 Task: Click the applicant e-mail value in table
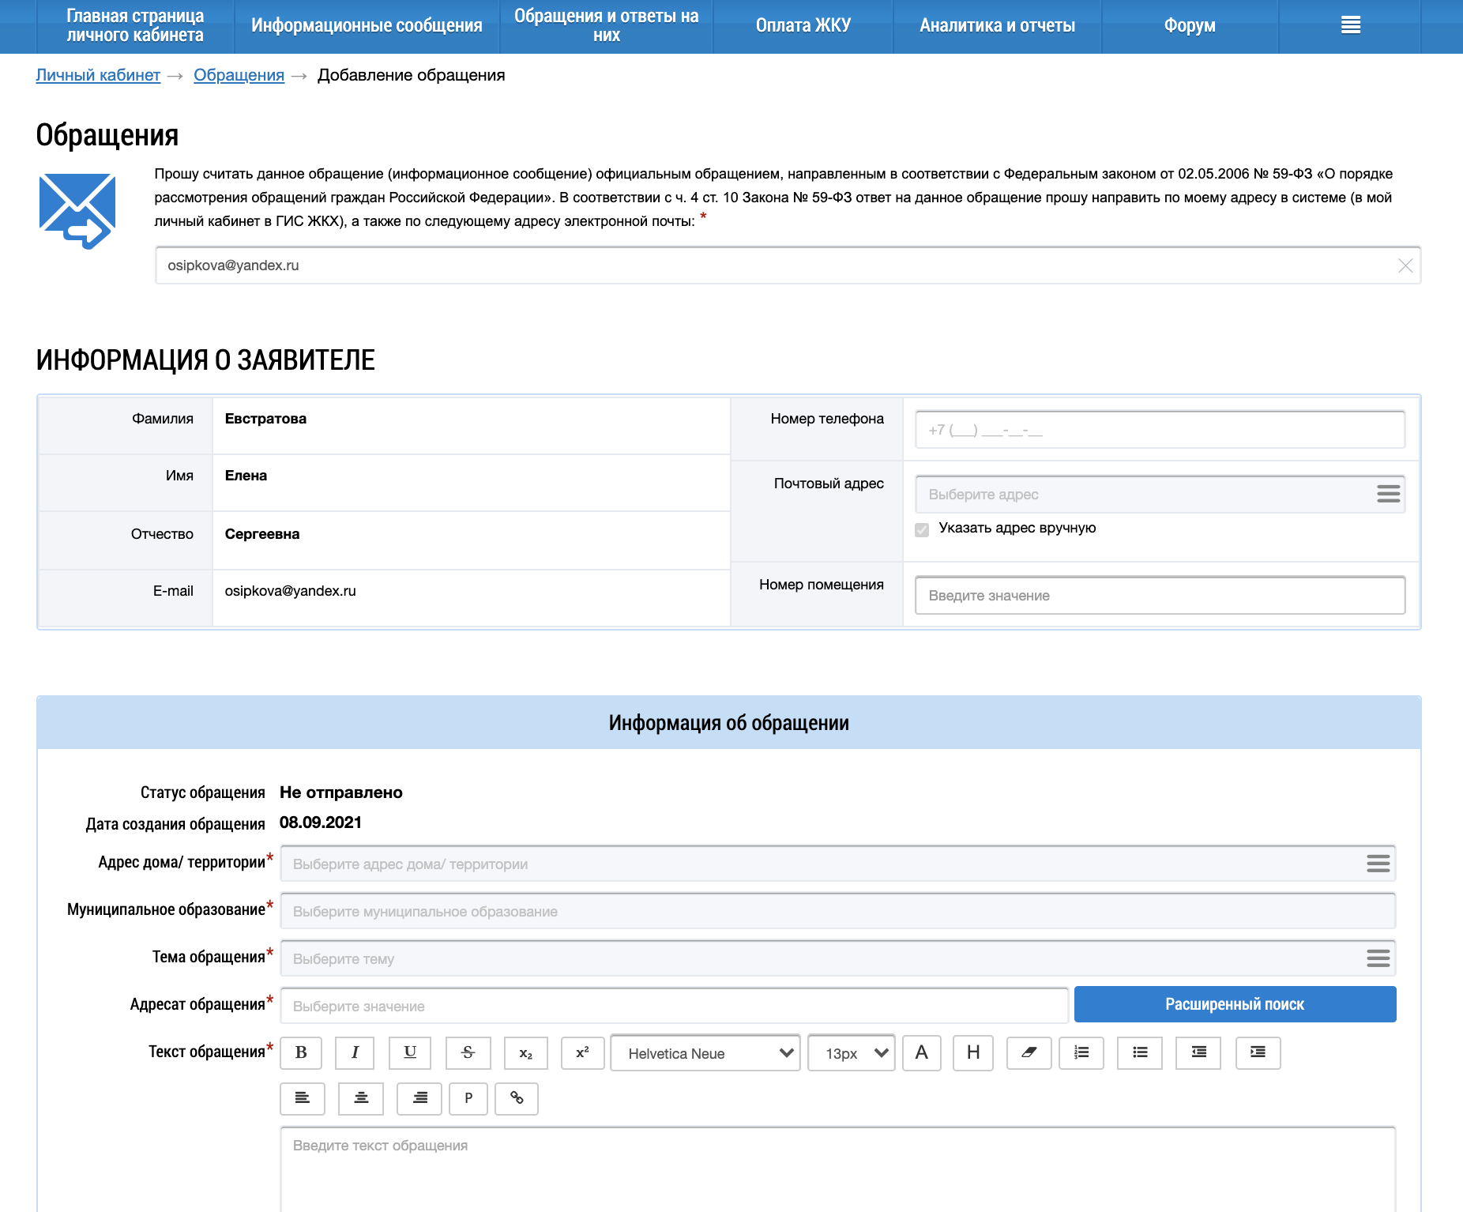pyautogui.click(x=290, y=591)
